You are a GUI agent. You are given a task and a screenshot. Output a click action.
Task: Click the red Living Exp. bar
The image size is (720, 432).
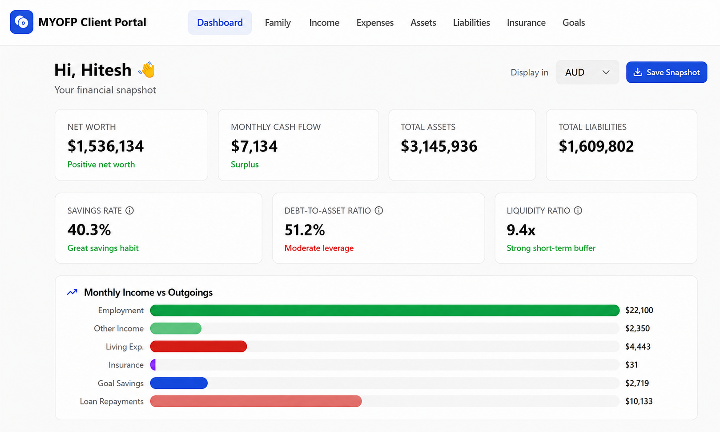[x=198, y=347]
